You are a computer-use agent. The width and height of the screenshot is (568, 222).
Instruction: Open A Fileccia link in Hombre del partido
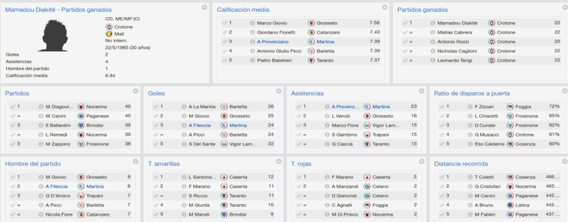(x=57, y=186)
